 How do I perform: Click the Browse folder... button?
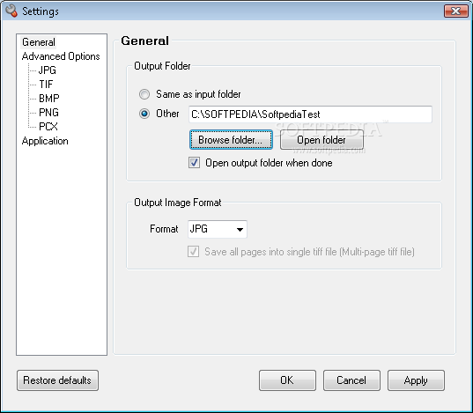(231, 140)
